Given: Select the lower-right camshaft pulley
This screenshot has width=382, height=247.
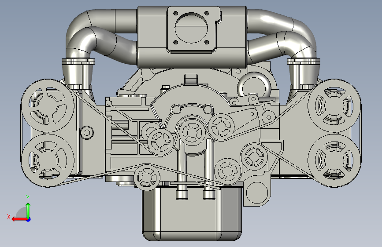Looking at the screenshot, I should (x=334, y=160).
